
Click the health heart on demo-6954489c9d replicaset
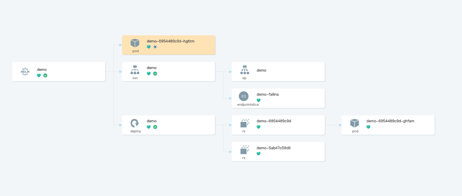coord(258,127)
